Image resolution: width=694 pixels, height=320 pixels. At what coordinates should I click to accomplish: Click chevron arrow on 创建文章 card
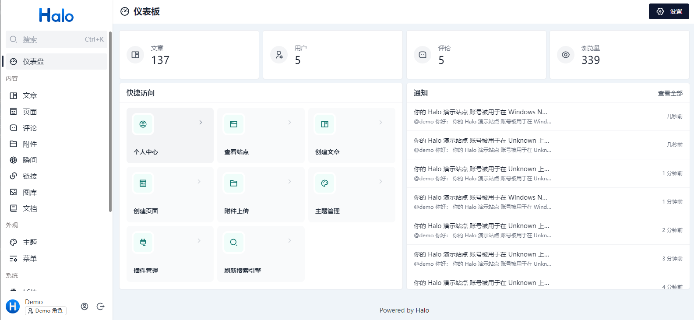click(x=380, y=123)
